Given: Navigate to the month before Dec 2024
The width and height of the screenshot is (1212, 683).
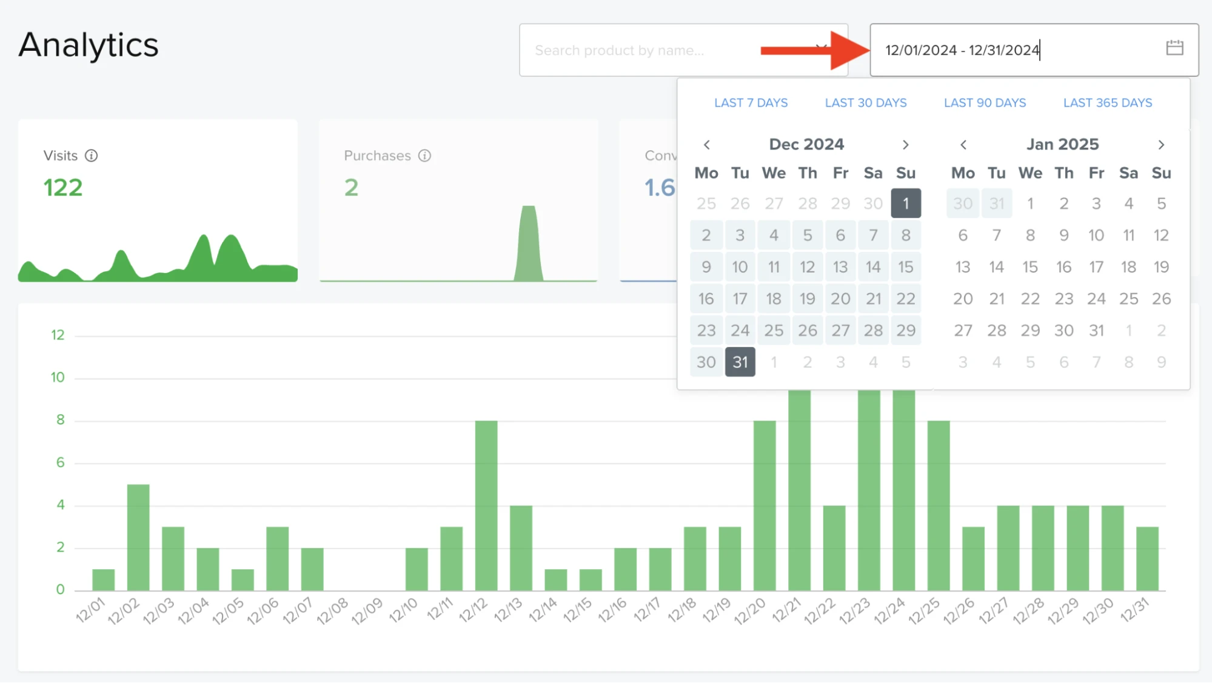Looking at the screenshot, I should coord(706,145).
